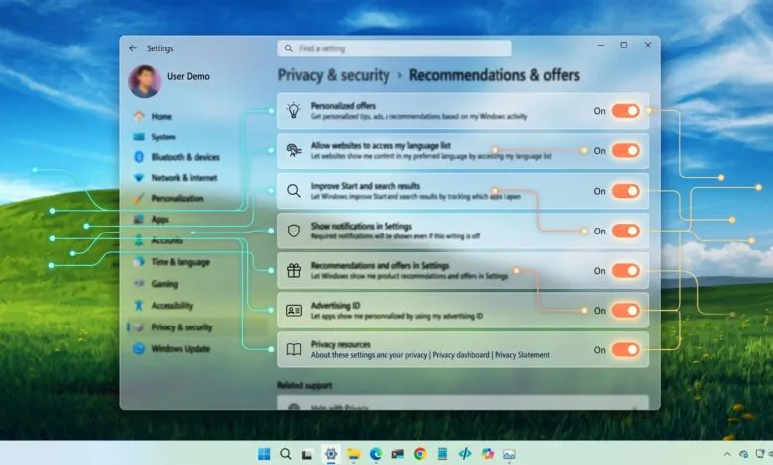Screen dimensions: 773x465
Task: Click the gift icon for Recommendations and offers
Action: click(x=293, y=270)
